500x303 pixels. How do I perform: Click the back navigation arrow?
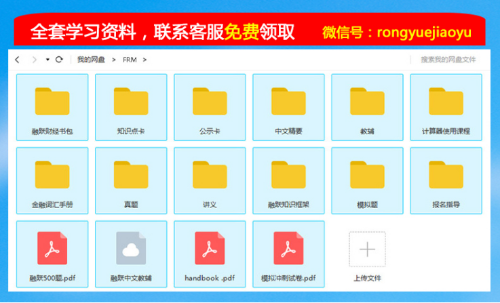click(x=18, y=60)
